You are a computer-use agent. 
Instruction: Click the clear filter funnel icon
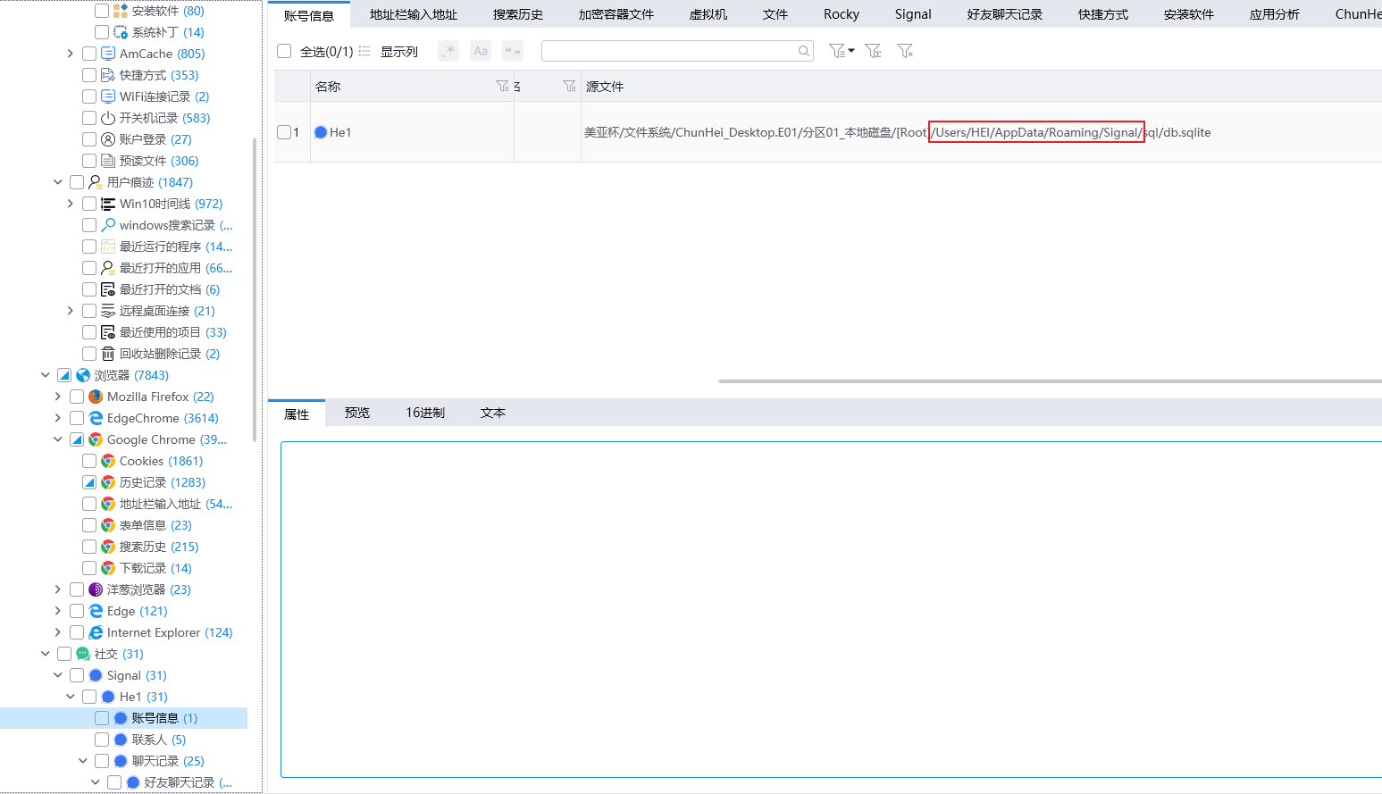[x=905, y=51]
